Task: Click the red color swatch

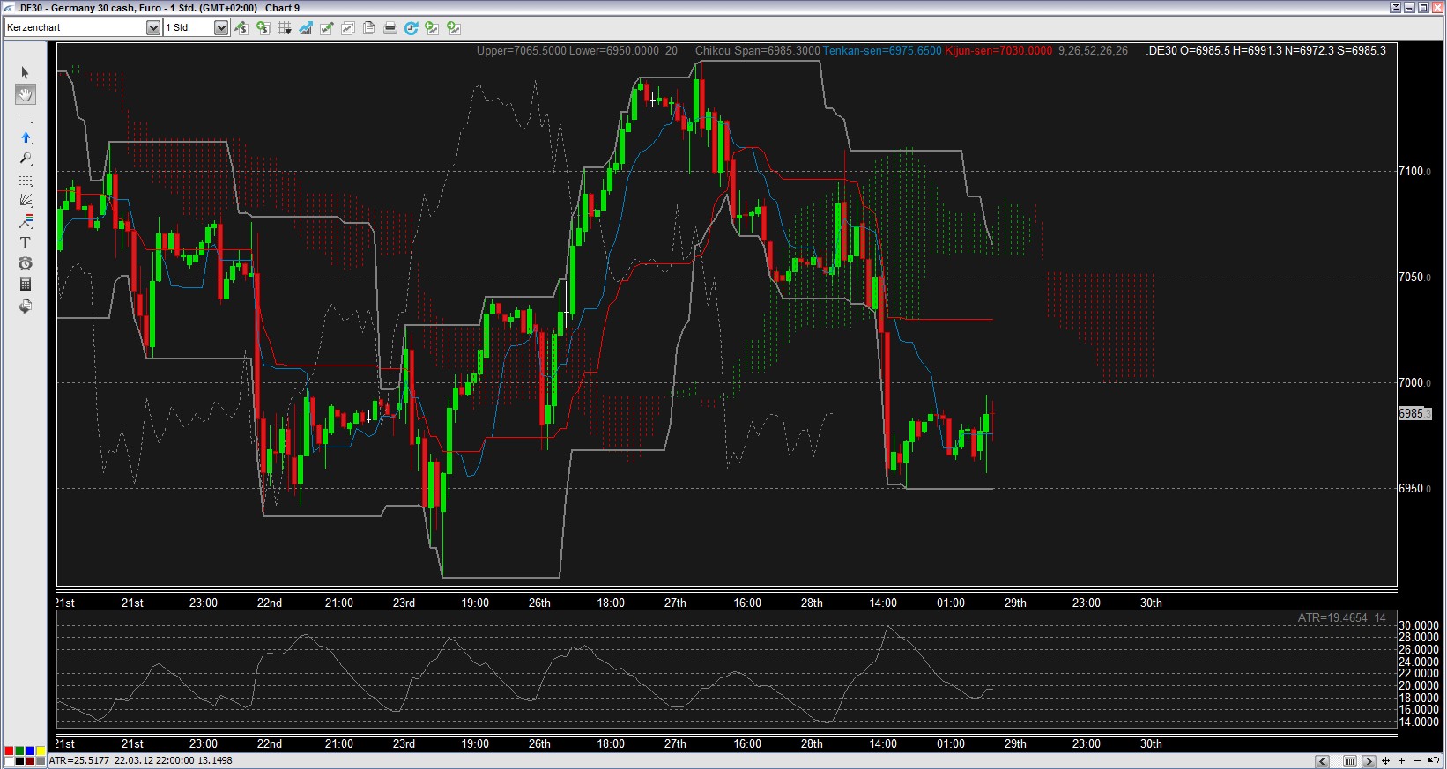Action: pos(9,751)
